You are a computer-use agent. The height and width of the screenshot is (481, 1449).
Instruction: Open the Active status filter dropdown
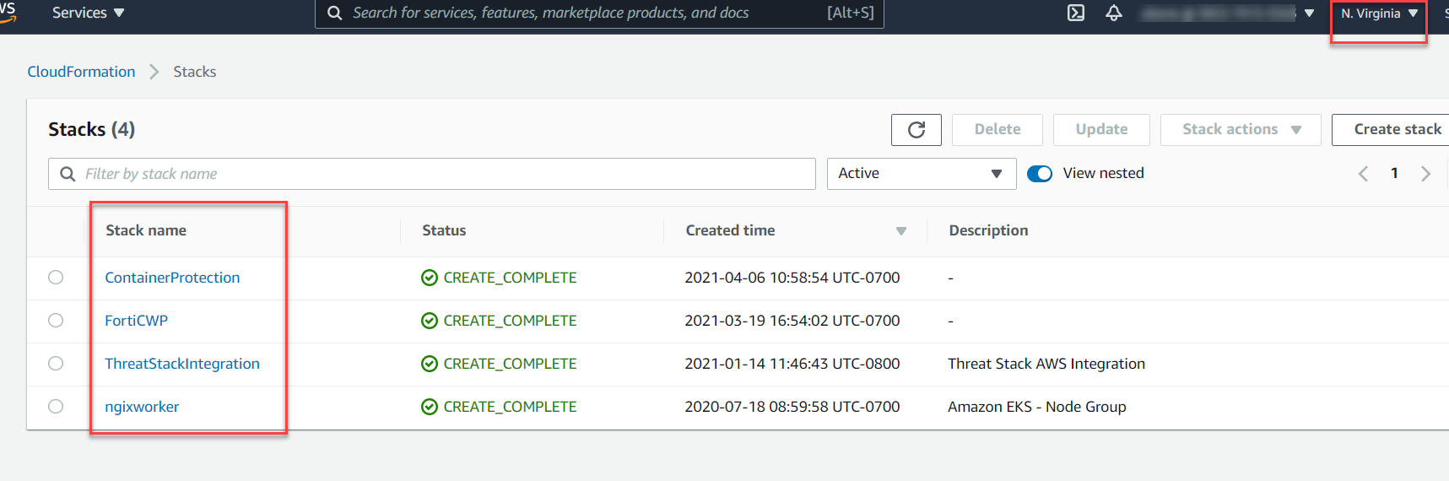[x=921, y=174]
